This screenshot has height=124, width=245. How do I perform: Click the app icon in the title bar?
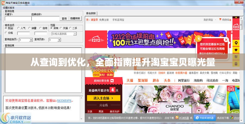3,3
